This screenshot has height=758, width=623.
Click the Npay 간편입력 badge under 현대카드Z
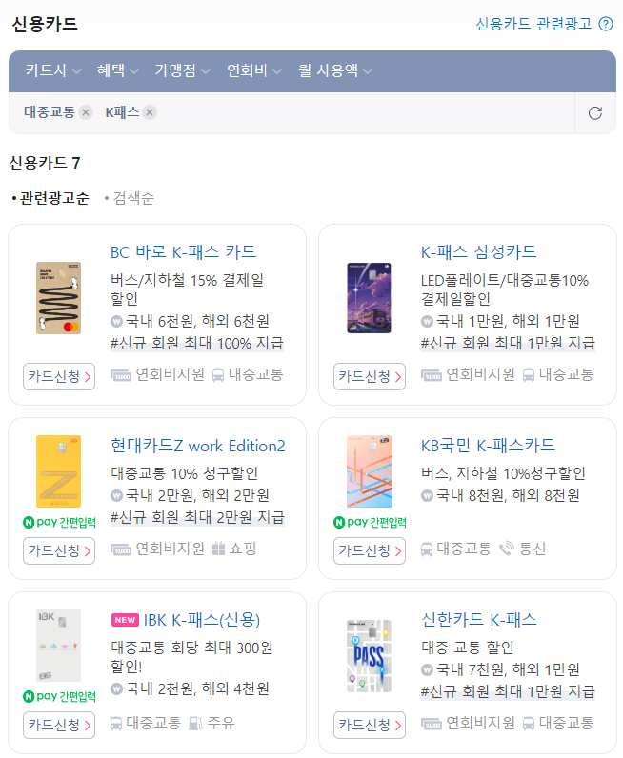click(59, 522)
